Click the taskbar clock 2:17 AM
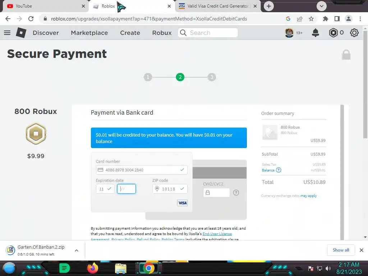The height and width of the screenshot is (276, 368). point(349,265)
